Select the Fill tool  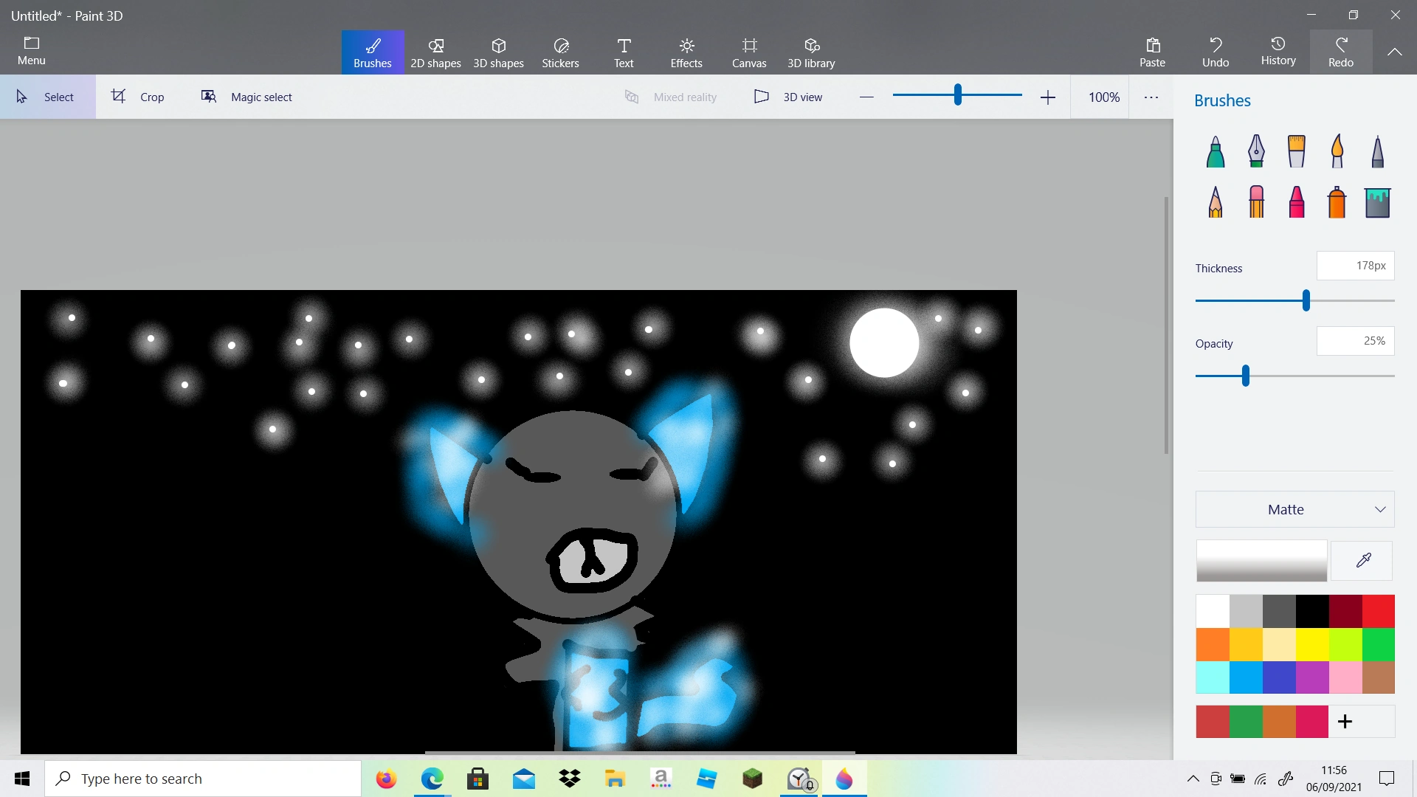(x=1378, y=201)
